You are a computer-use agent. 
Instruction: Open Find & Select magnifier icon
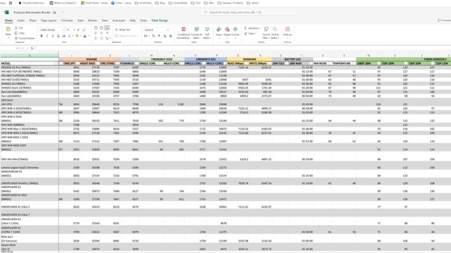[275, 29]
